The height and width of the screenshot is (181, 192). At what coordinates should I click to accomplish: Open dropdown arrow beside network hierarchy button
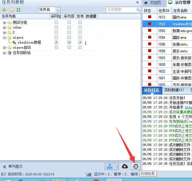click(117, 167)
